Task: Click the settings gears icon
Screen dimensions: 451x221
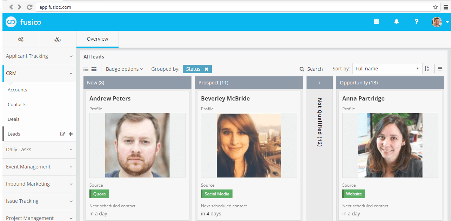Action: [x=21, y=39]
